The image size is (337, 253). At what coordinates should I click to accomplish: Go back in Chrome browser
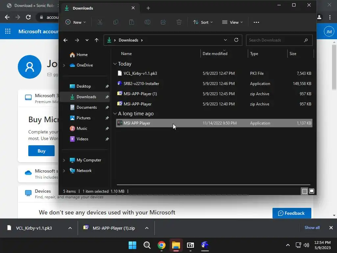(7, 17)
